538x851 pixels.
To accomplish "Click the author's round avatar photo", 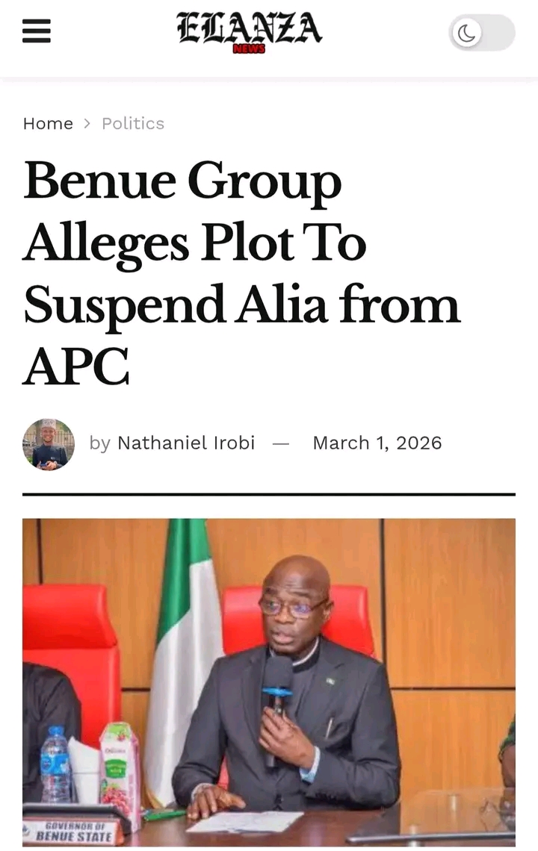I will (49, 444).
